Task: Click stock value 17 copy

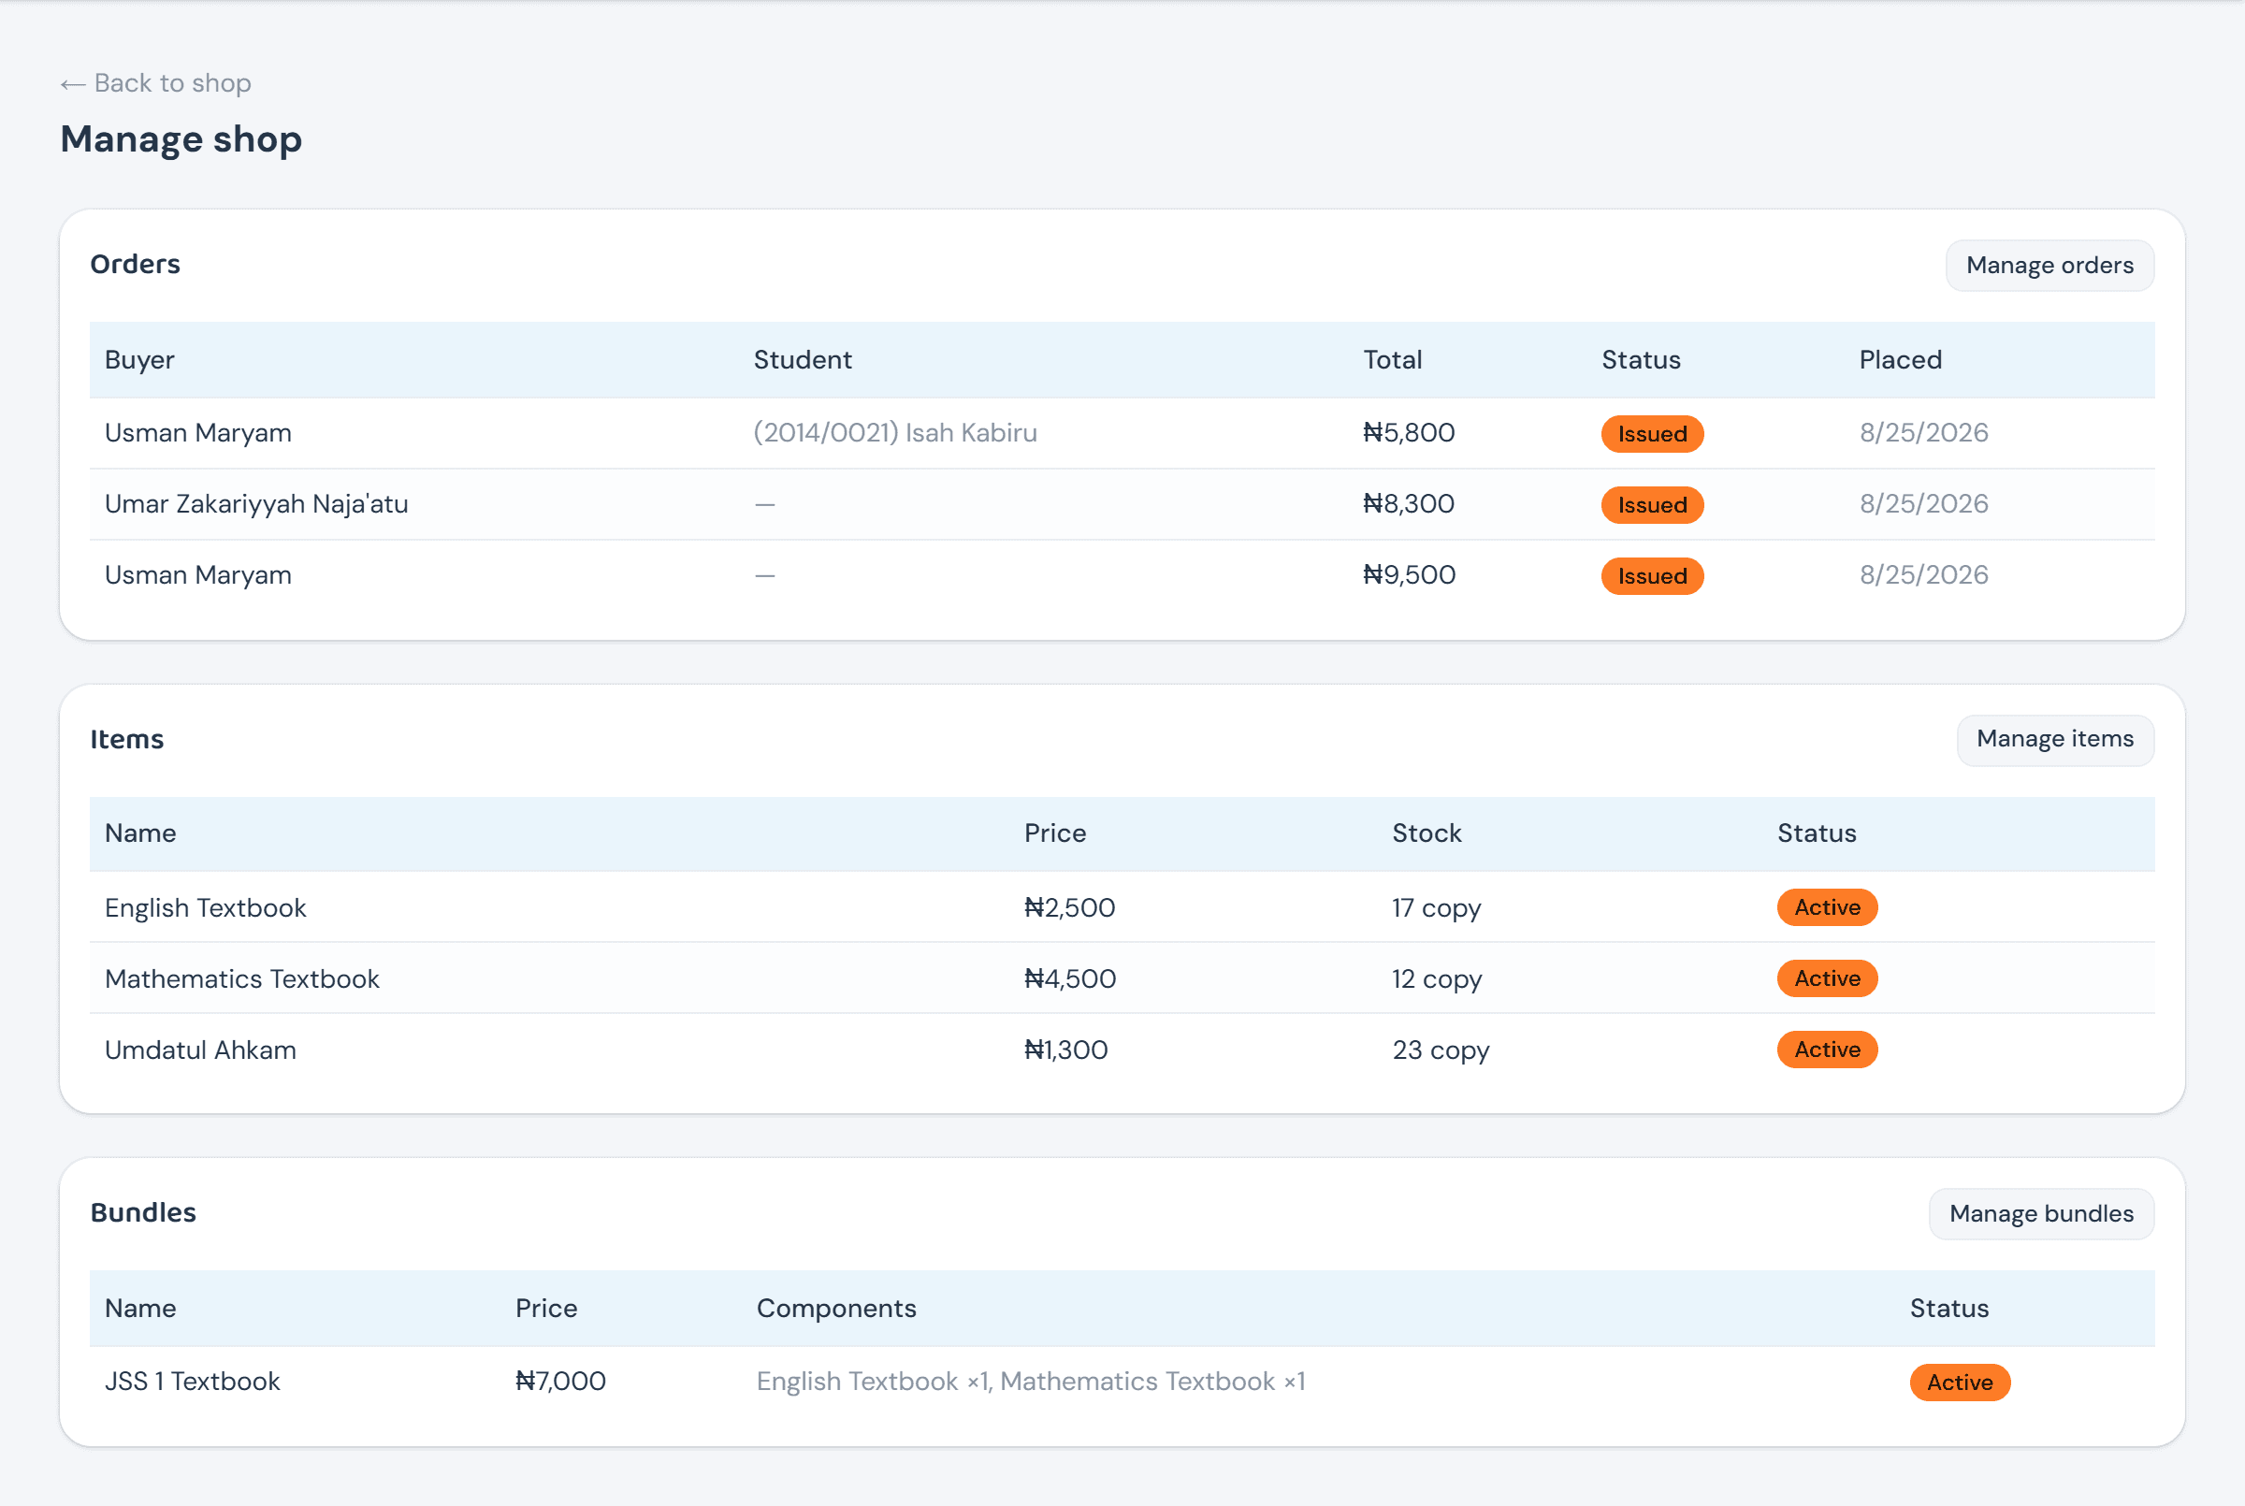Action: [x=1437, y=907]
